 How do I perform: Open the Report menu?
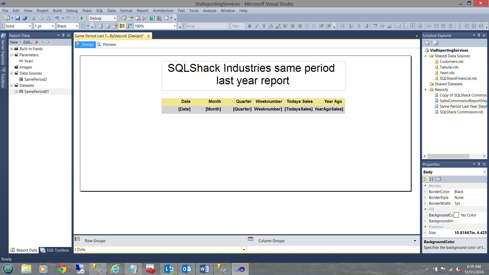[142, 11]
